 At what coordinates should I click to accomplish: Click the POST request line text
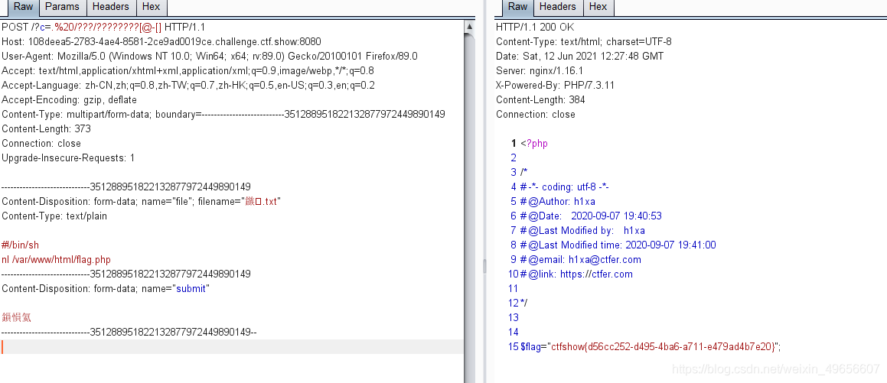click(103, 27)
